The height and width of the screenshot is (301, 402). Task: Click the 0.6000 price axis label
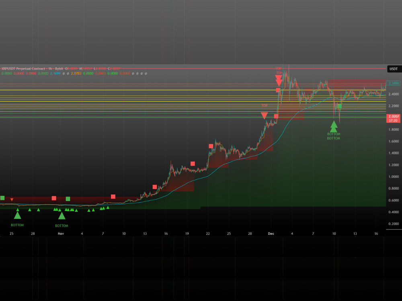coord(394,200)
